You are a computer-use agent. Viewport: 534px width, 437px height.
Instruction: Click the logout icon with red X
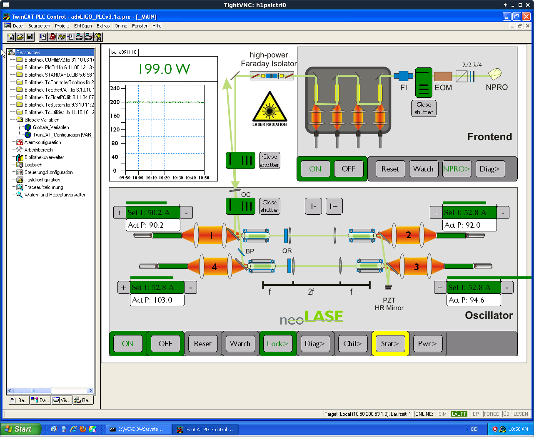tap(88, 37)
